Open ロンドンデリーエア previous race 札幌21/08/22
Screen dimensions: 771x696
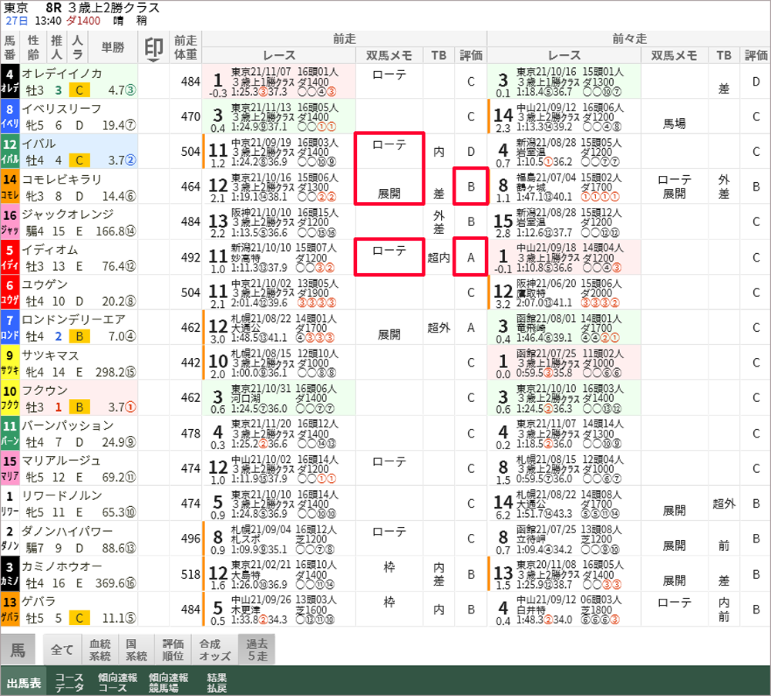pos(279,327)
